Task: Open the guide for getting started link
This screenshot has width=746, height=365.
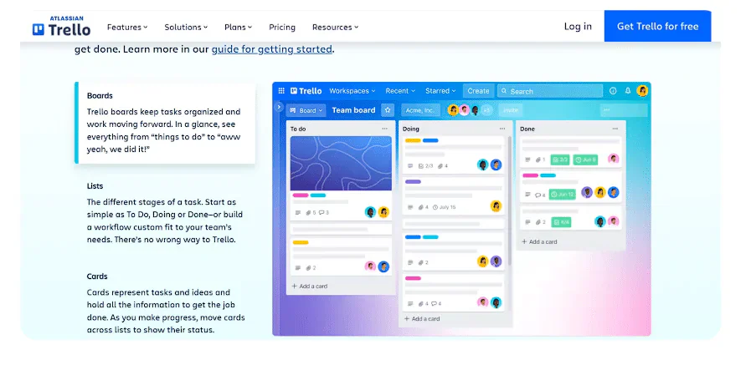Action: [271, 49]
